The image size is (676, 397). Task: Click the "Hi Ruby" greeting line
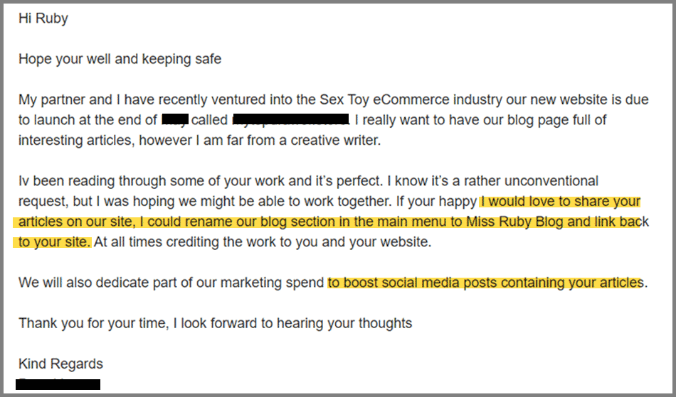[43, 18]
